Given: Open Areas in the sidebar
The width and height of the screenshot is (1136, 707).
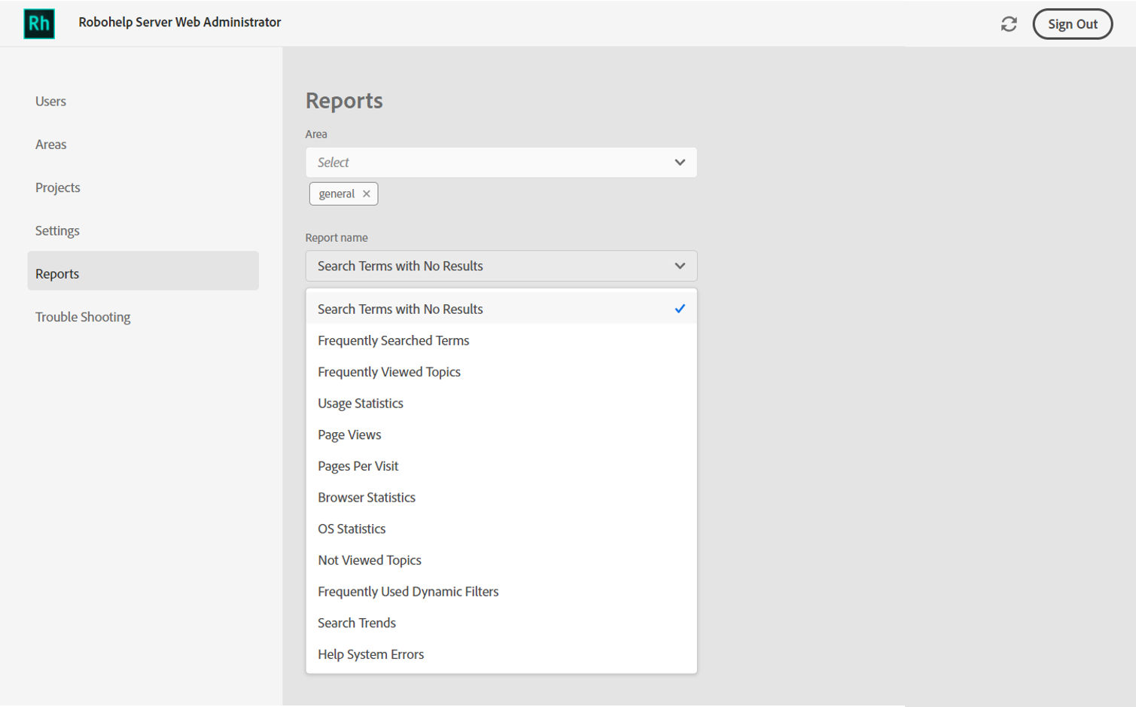Looking at the screenshot, I should [51, 145].
